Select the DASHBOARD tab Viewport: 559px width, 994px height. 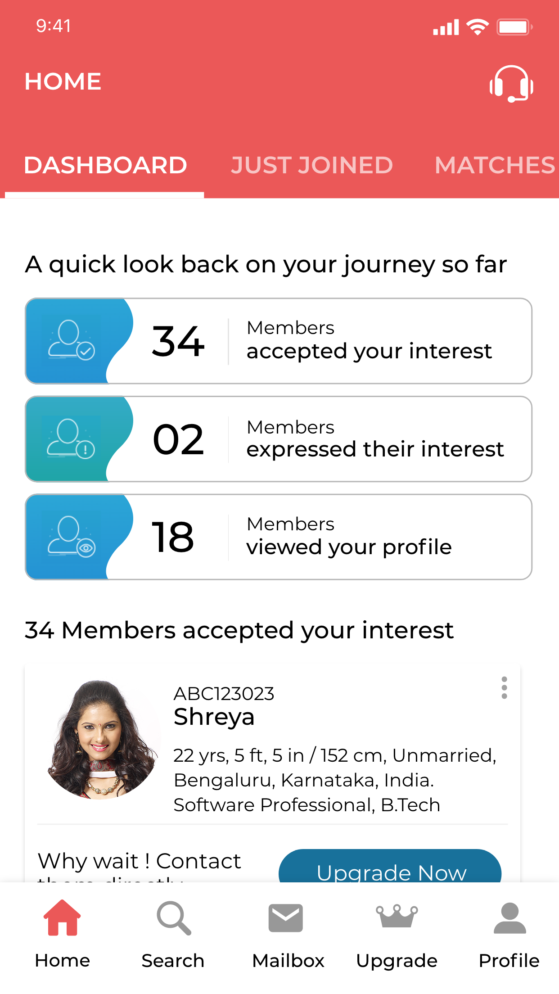coord(105,165)
